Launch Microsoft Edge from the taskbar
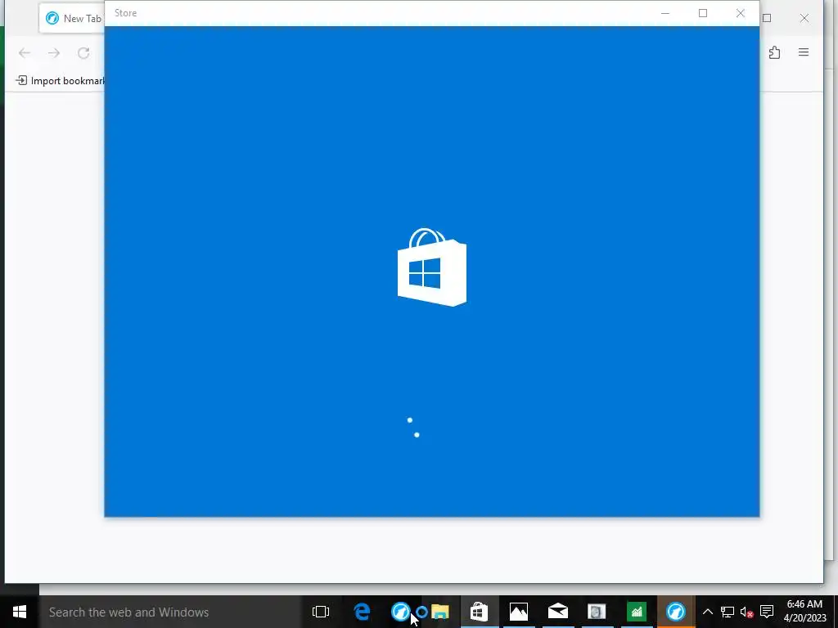Viewport: 838px width, 628px height. (362, 612)
